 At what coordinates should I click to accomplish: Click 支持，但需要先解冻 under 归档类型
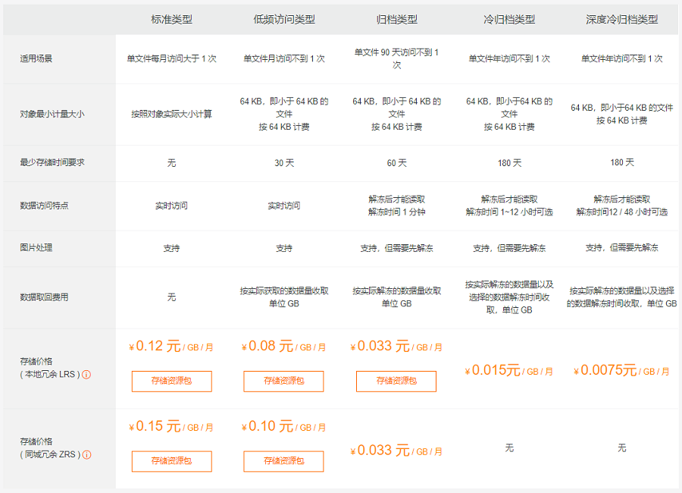tap(396, 248)
